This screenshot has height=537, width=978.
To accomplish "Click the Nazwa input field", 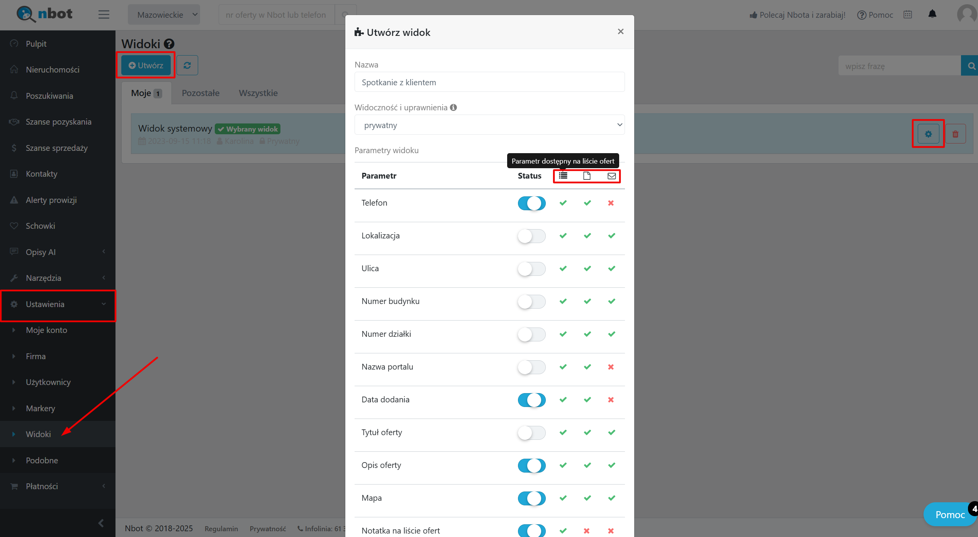I will (489, 82).
